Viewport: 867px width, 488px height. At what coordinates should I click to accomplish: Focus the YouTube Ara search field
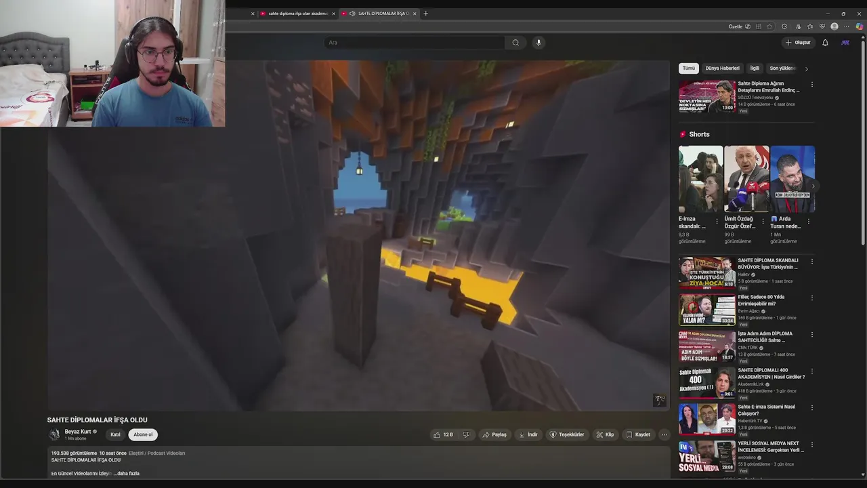click(x=415, y=43)
